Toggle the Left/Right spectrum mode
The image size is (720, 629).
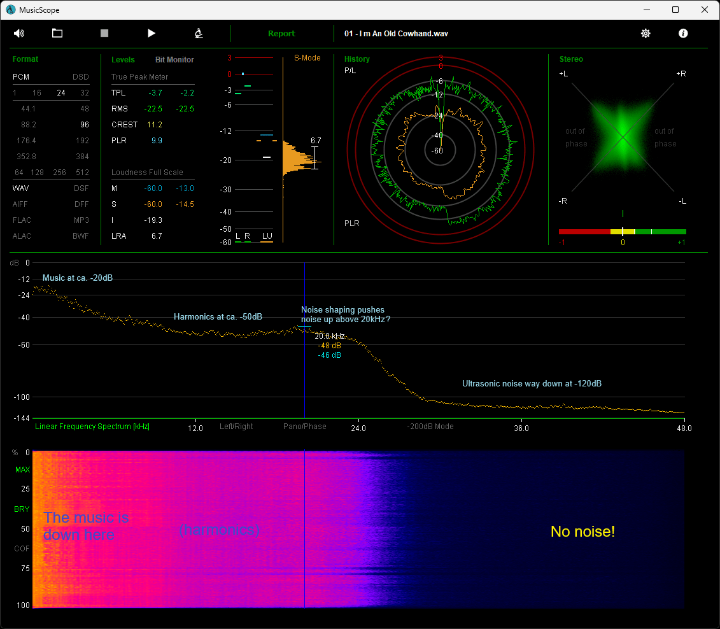point(236,427)
